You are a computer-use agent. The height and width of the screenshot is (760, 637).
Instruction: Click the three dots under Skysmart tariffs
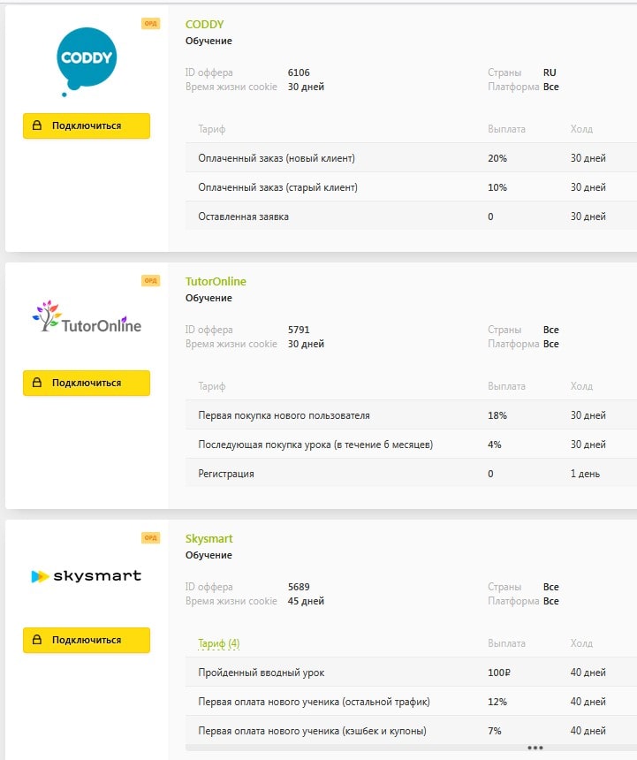pyautogui.click(x=535, y=748)
